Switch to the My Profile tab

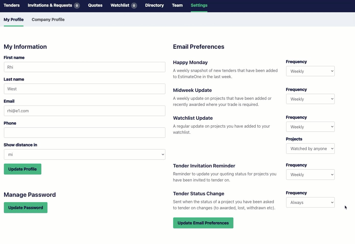point(14,20)
